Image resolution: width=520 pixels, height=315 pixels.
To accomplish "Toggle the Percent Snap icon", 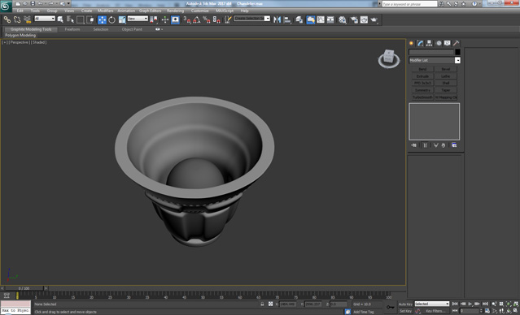I will coord(207,19).
